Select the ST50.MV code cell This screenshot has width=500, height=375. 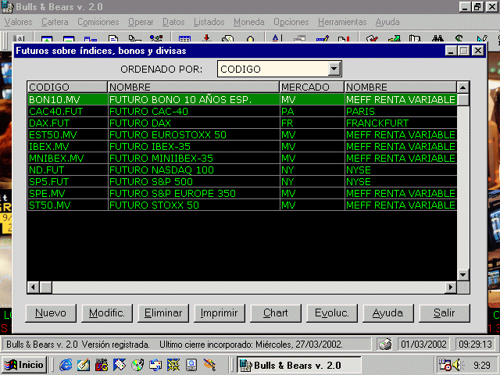[x=68, y=205]
